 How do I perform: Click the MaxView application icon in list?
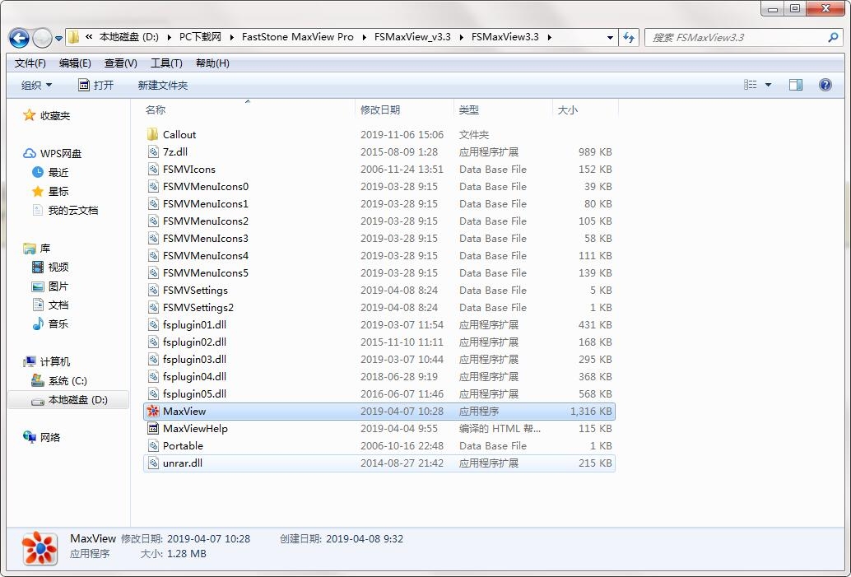(x=153, y=412)
